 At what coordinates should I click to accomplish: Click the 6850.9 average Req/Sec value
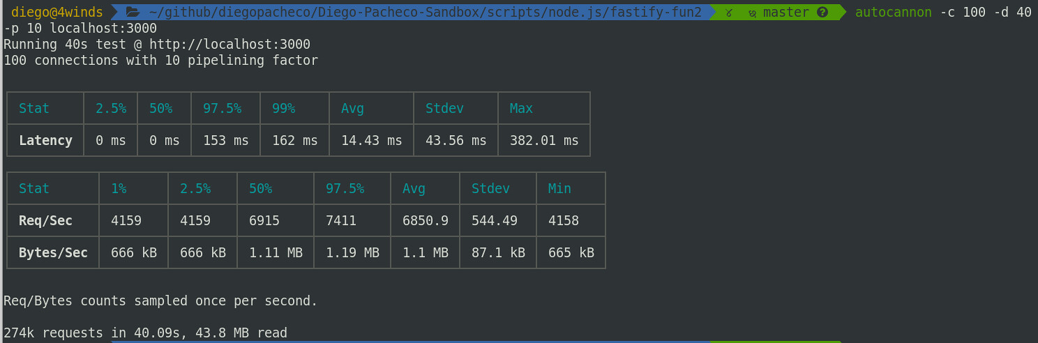click(x=425, y=221)
